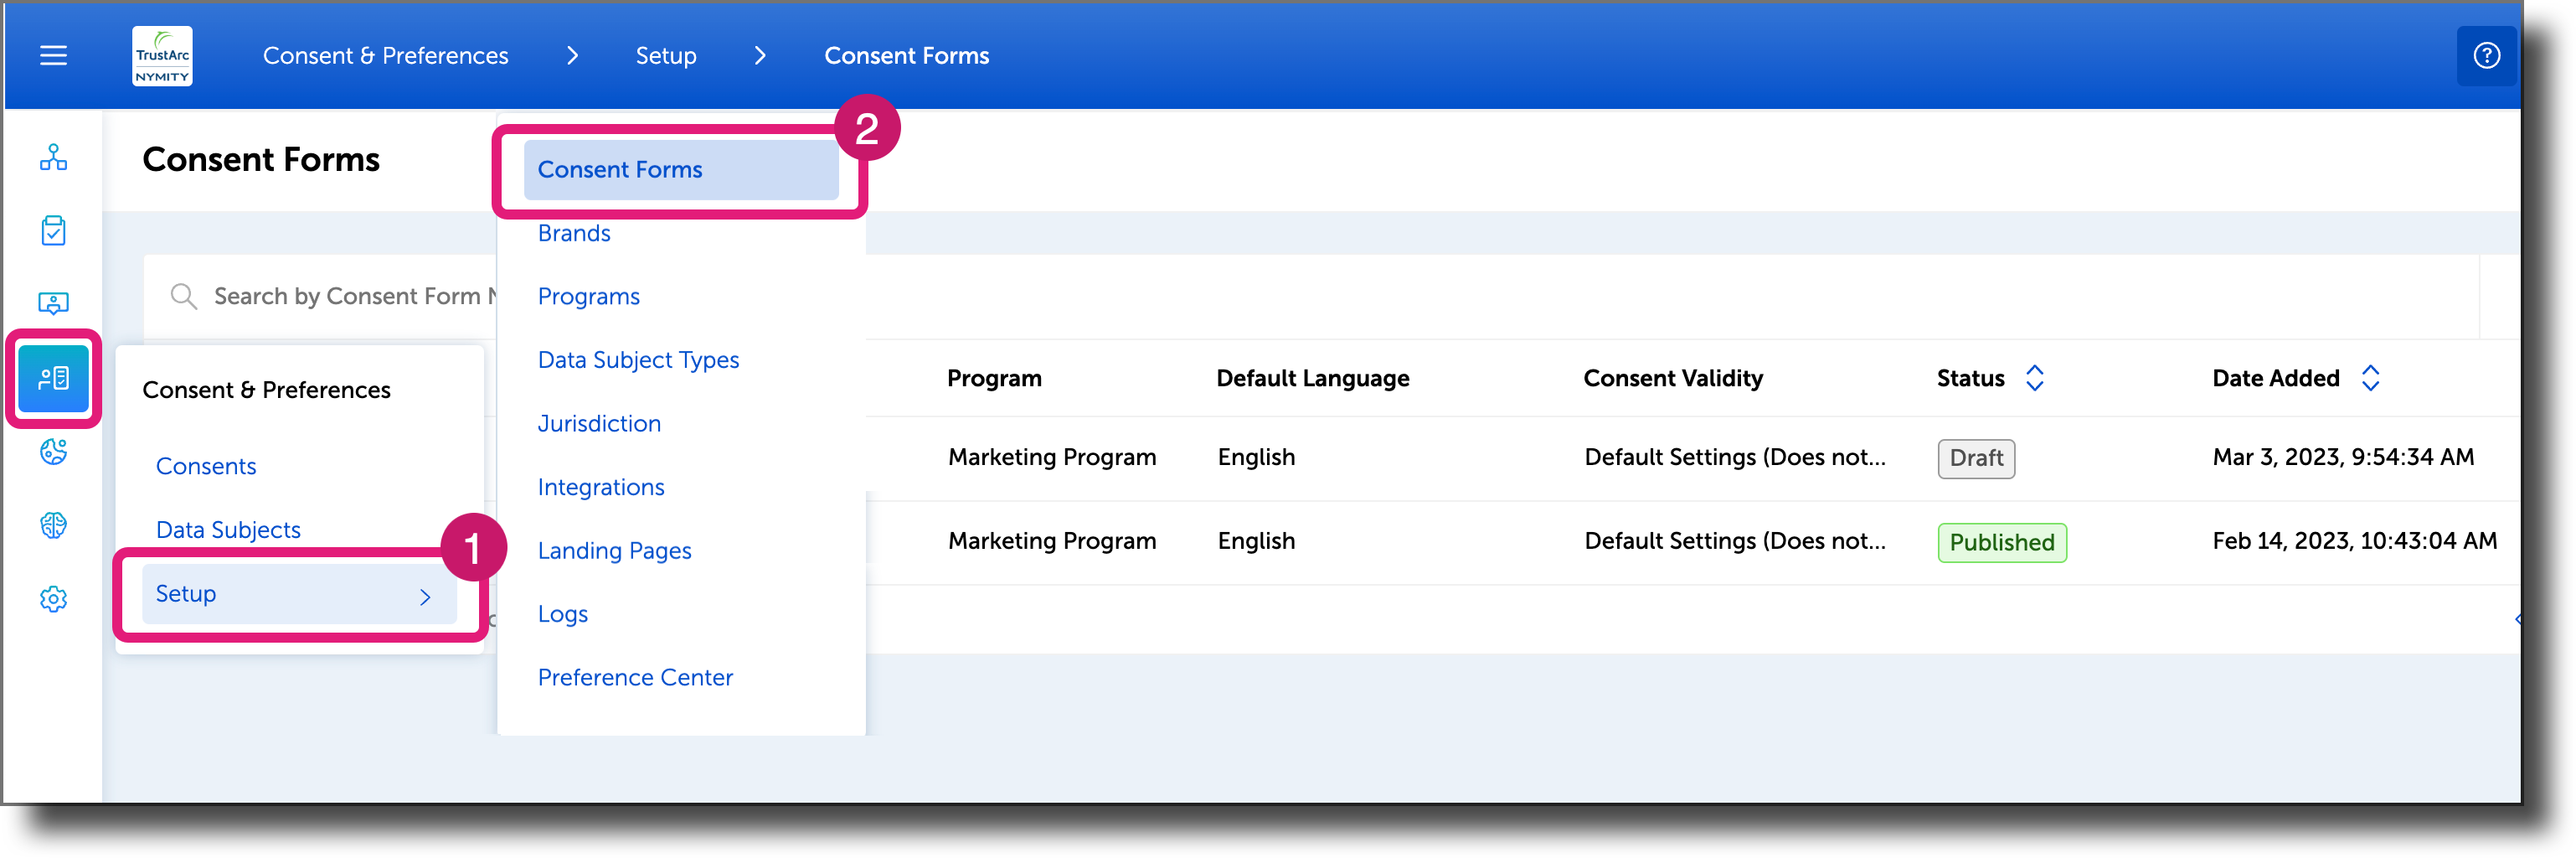Select Consent Forms in Setup submenu

pyautogui.click(x=681, y=170)
